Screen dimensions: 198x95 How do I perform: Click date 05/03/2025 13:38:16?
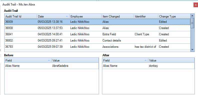click(50, 22)
